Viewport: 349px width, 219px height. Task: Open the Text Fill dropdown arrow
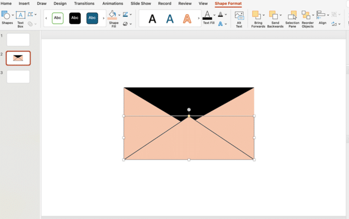click(214, 15)
